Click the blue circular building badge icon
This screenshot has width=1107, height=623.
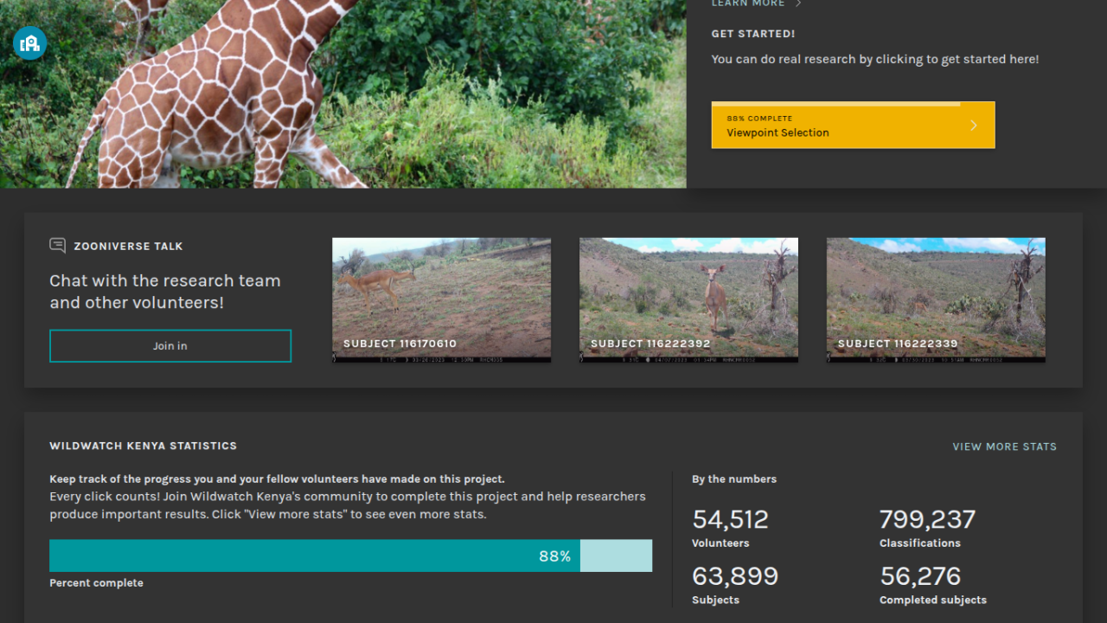click(x=29, y=42)
